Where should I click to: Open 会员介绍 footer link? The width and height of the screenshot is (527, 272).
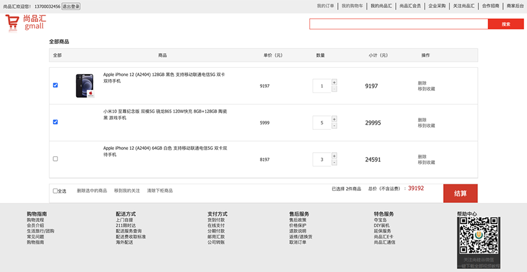click(35, 226)
